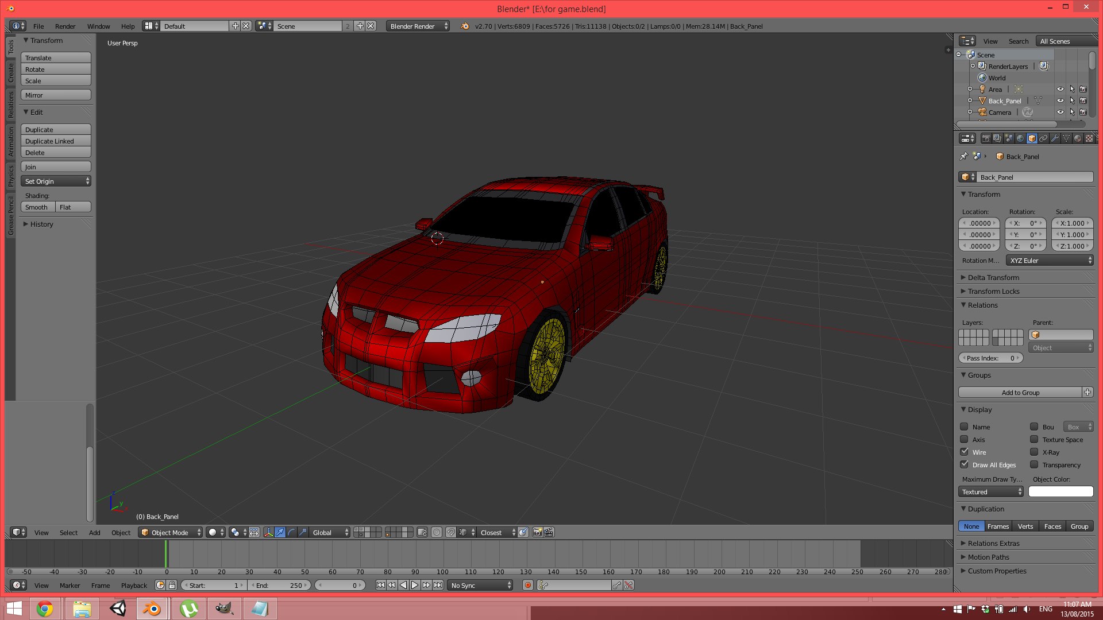Enable the X-Ray checkbox
The height and width of the screenshot is (620, 1103).
coord(1034,452)
